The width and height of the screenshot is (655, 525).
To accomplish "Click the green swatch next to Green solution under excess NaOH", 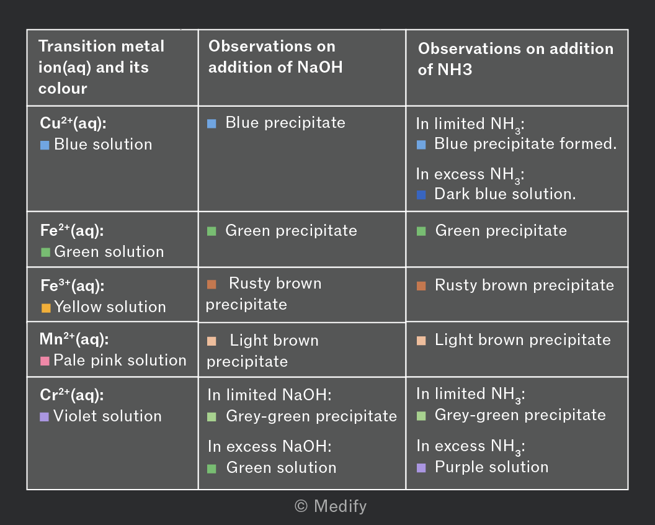I will 212,469.
